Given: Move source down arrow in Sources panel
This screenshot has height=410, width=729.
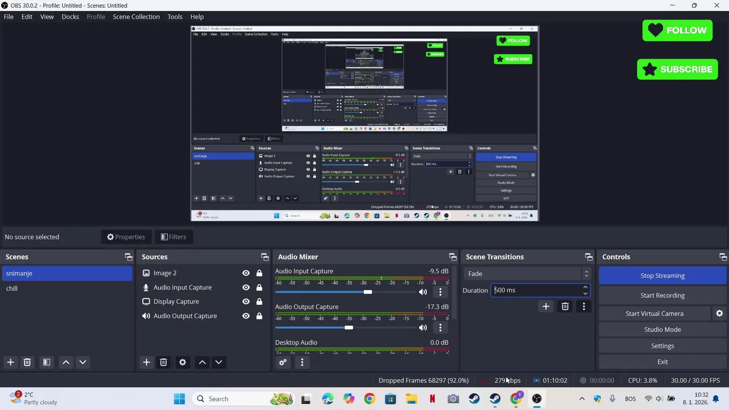Looking at the screenshot, I should tap(218, 362).
